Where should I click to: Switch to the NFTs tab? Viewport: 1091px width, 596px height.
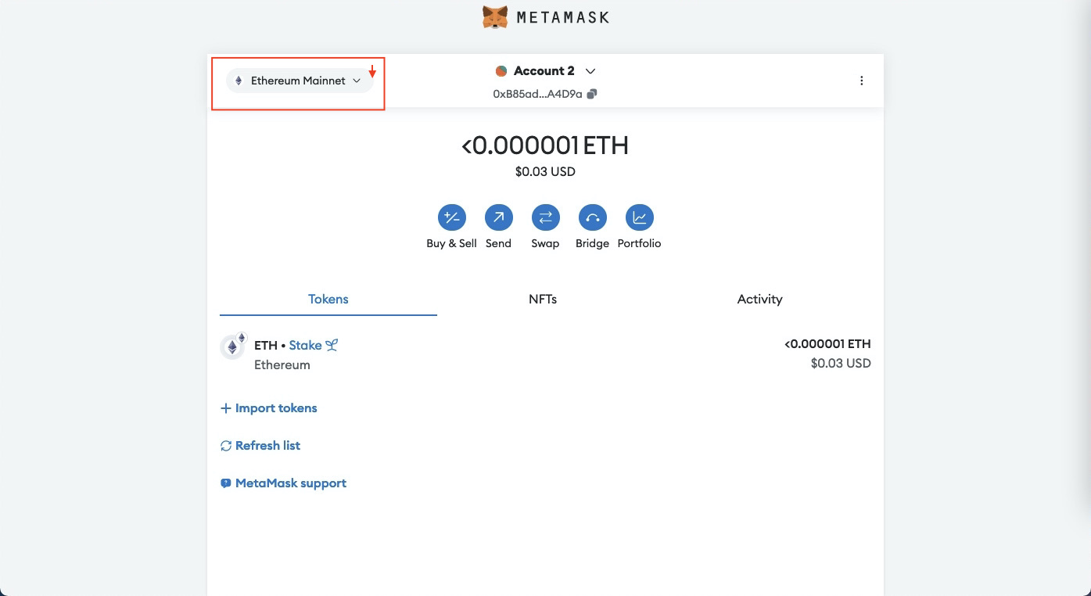[x=544, y=299]
